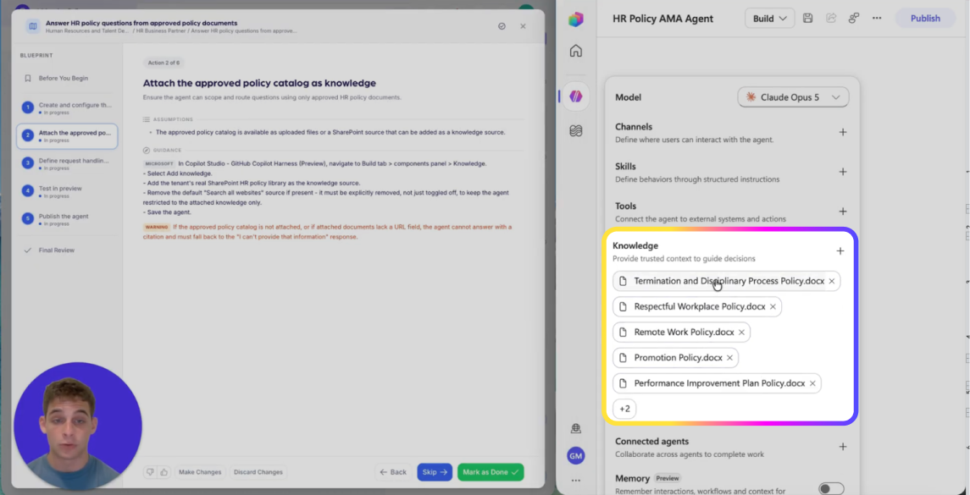Open the Claude Opus 5 model dropdown

(x=793, y=97)
